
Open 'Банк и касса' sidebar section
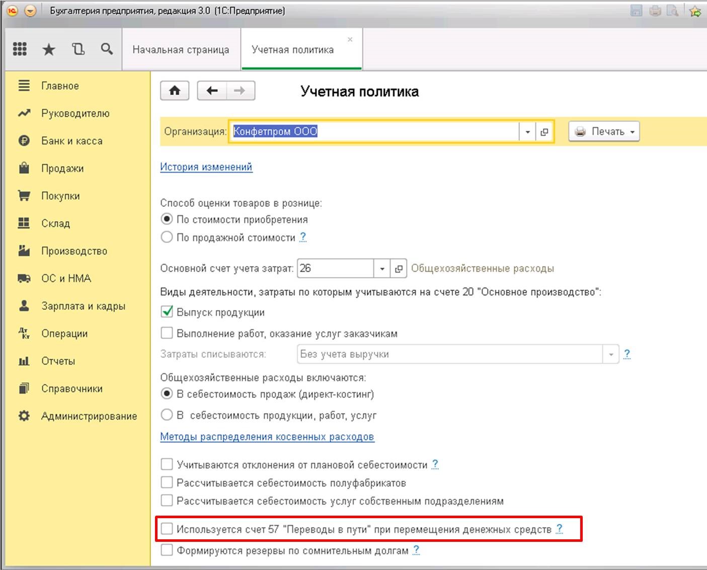click(71, 141)
